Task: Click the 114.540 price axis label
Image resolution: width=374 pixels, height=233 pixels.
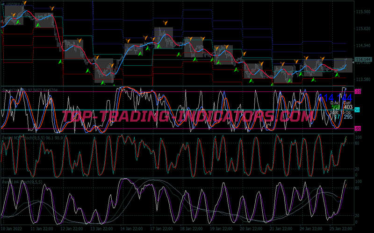Action: [x=363, y=45]
